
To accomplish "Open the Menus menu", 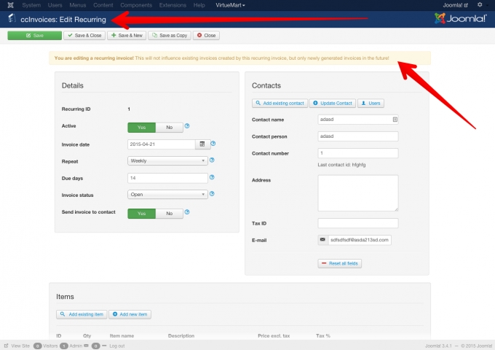I will (78, 5).
